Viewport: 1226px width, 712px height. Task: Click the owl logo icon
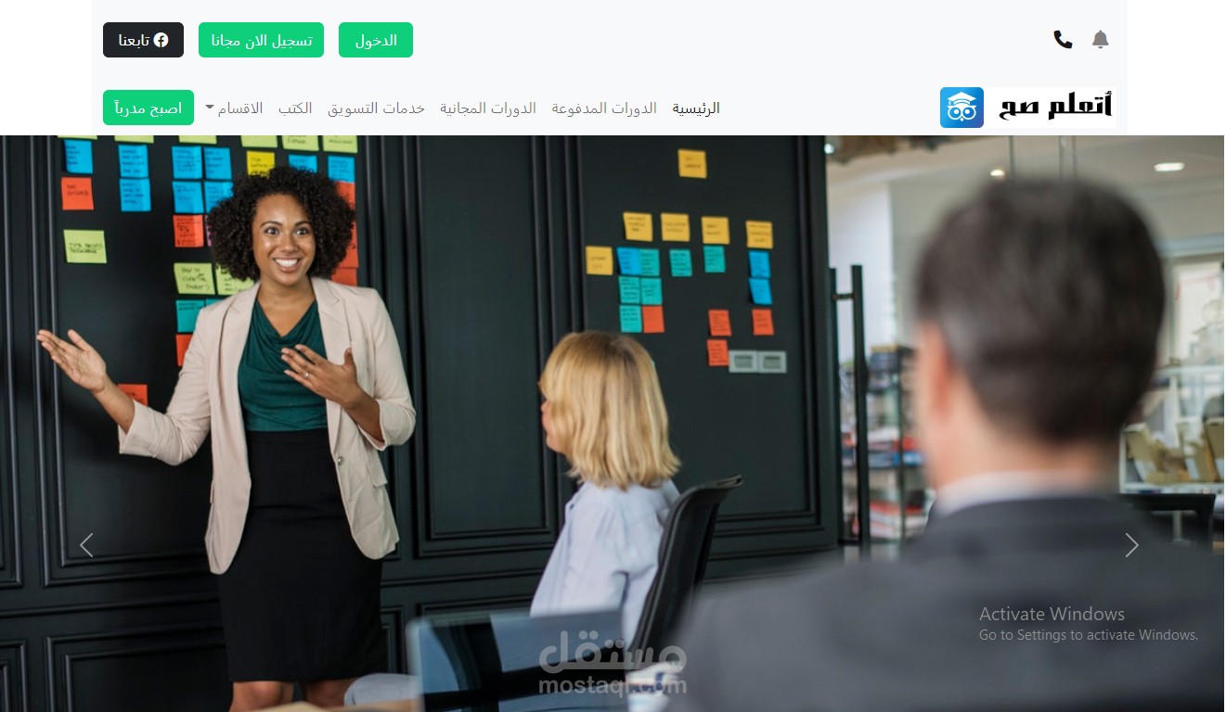click(x=961, y=108)
